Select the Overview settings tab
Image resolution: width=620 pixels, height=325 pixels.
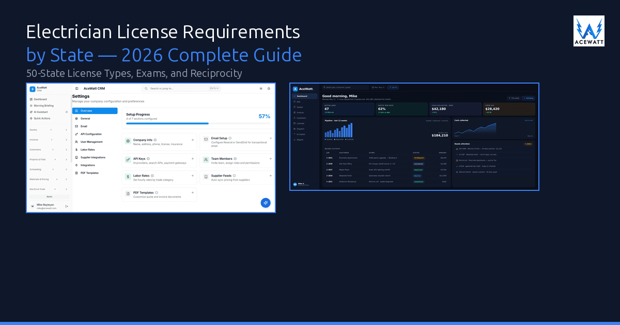click(x=95, y=111)
